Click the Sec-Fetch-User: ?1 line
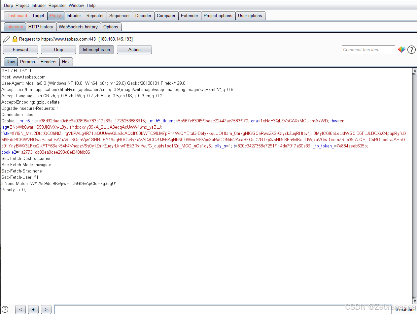 20,177
